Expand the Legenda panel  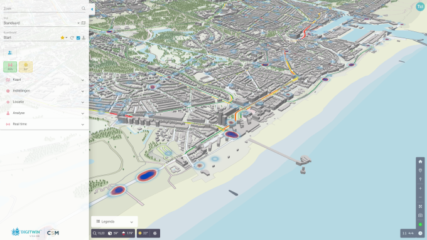[114, 222]
